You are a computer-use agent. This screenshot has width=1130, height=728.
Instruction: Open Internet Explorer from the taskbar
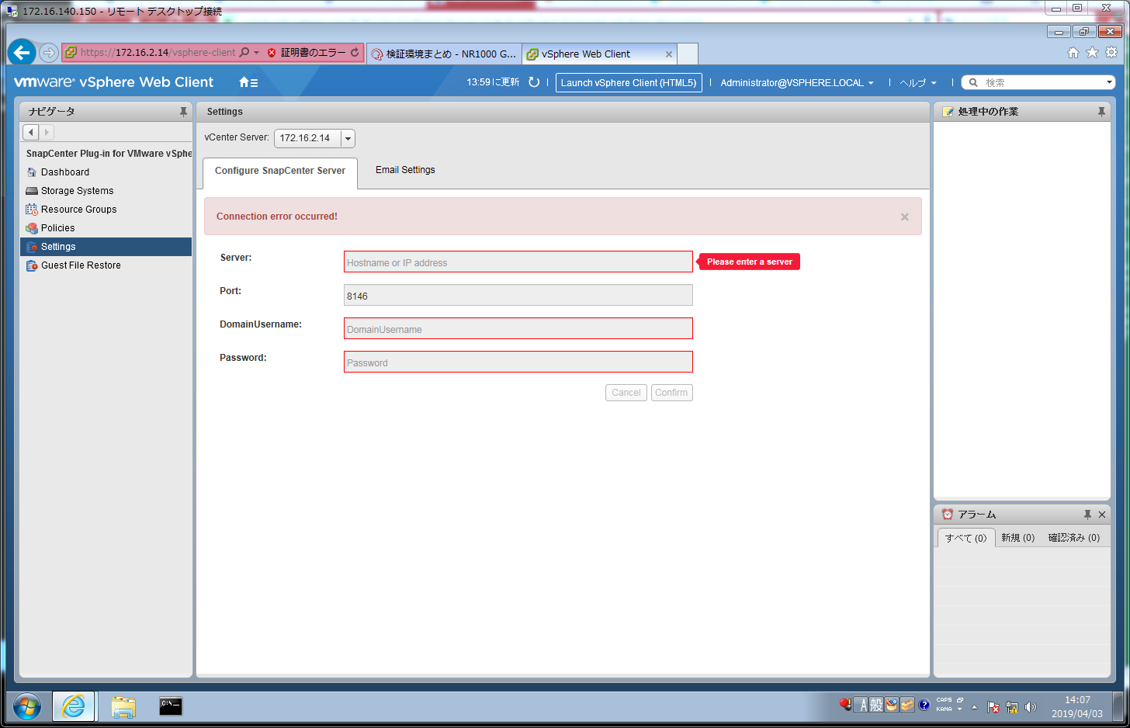(74, 707)
